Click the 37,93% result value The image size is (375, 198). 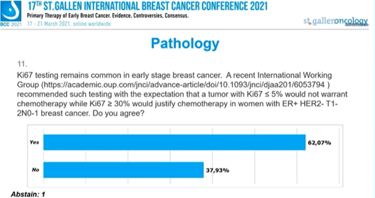coord(218,170)
